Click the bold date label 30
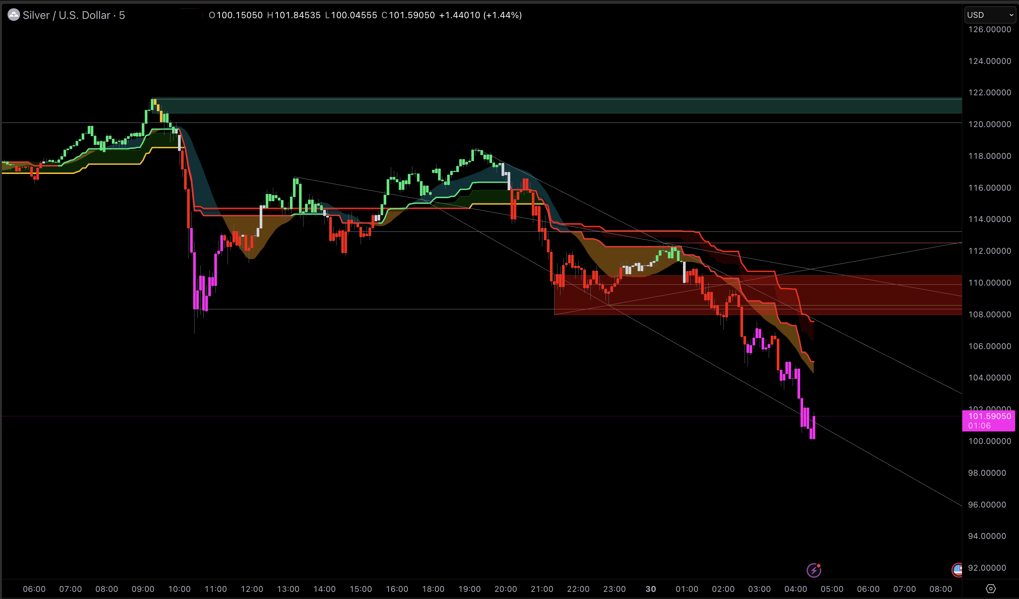Image resolution: width=1019 pixels, height=599 pixels. (650, 589)
